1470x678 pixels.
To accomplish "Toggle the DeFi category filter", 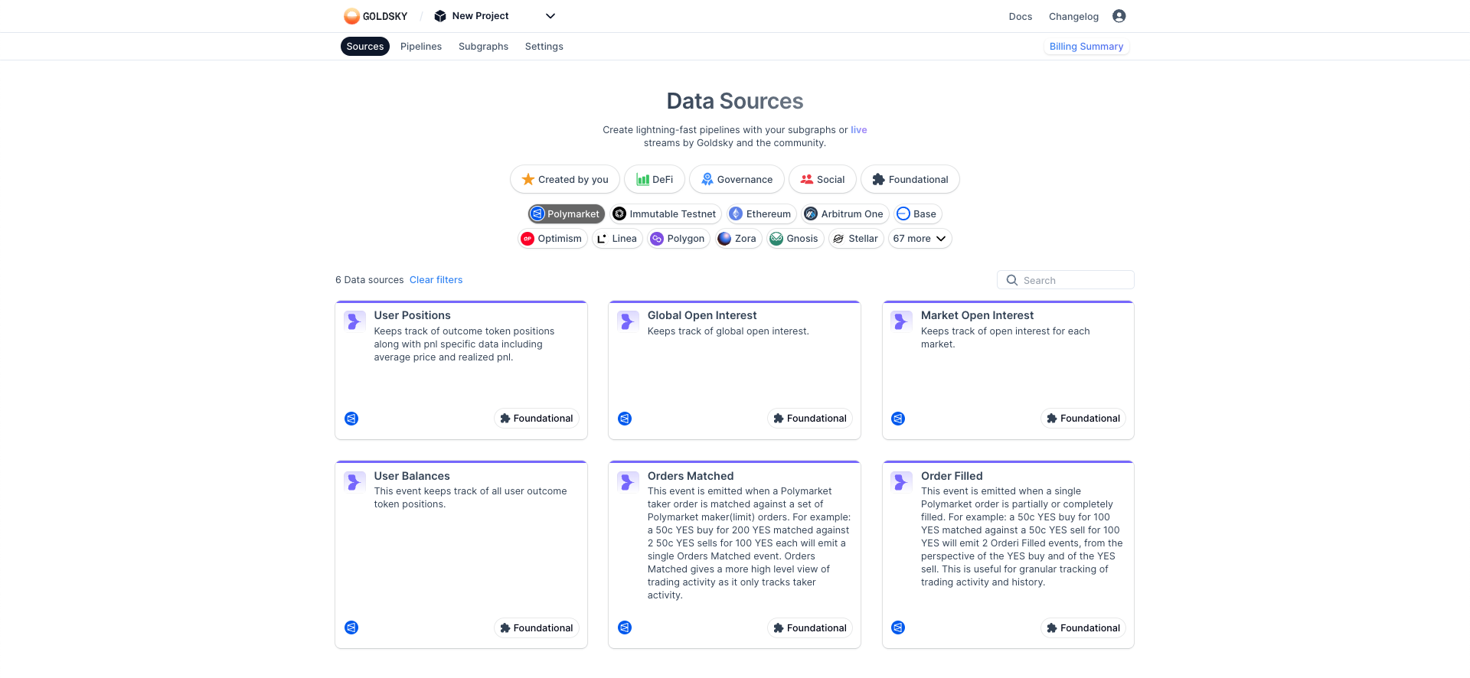I will point(654,179).
